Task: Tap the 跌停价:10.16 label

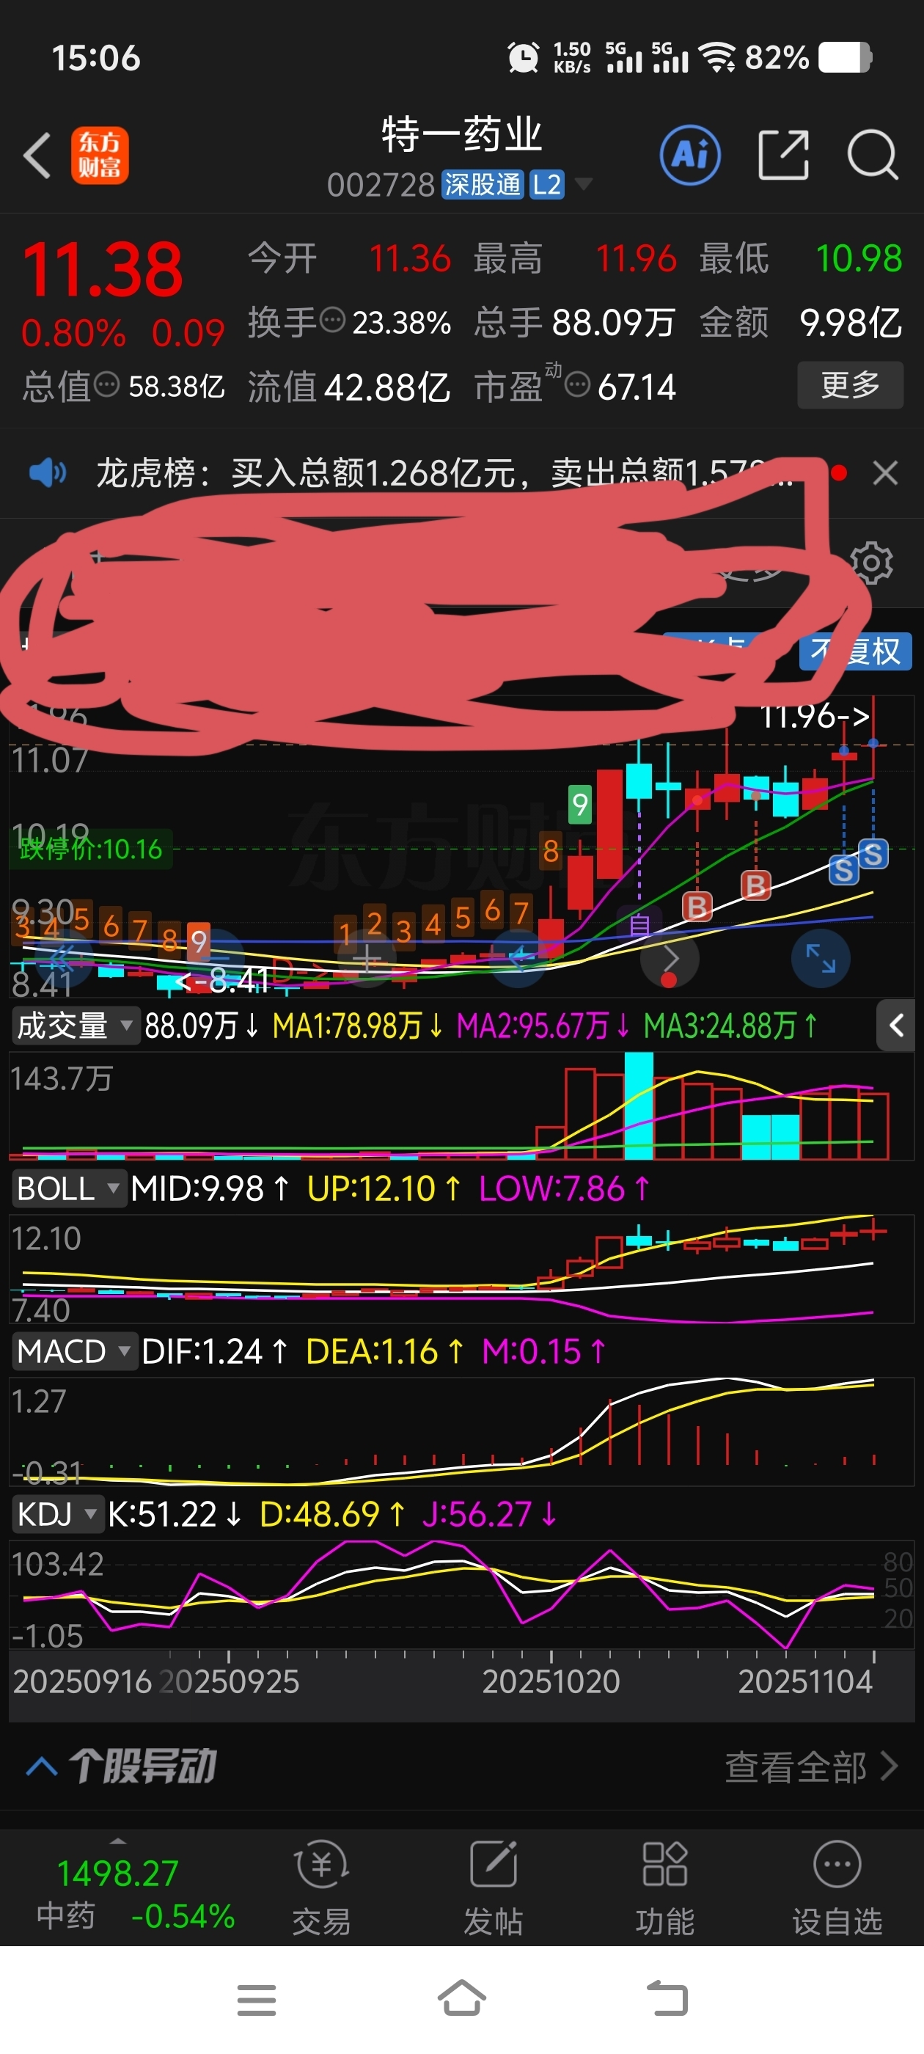Action: click(90, 849)
